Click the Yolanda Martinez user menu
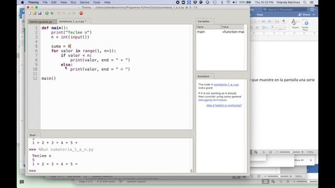 point(288,2)
